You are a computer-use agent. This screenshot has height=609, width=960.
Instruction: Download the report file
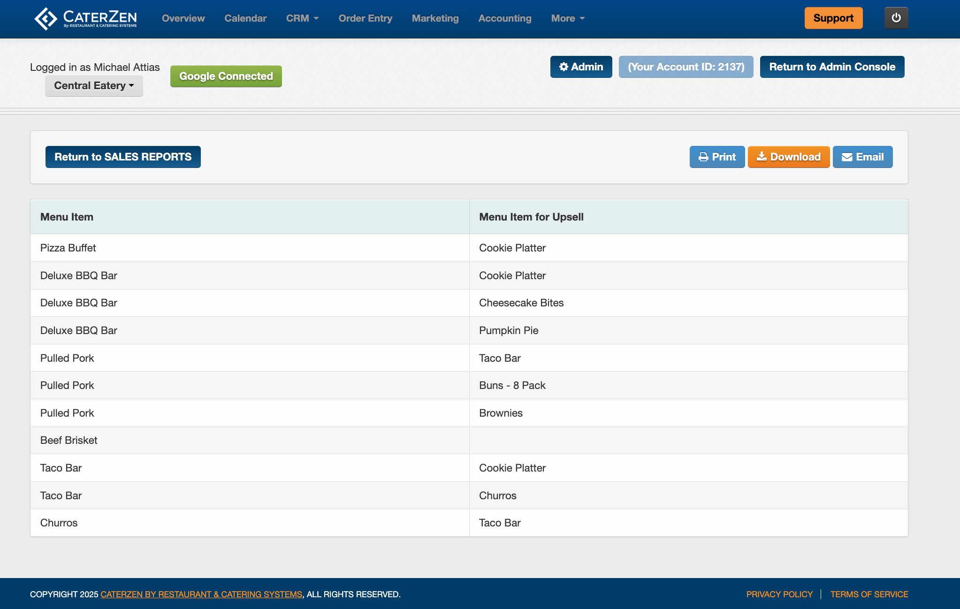click(788, 157)
